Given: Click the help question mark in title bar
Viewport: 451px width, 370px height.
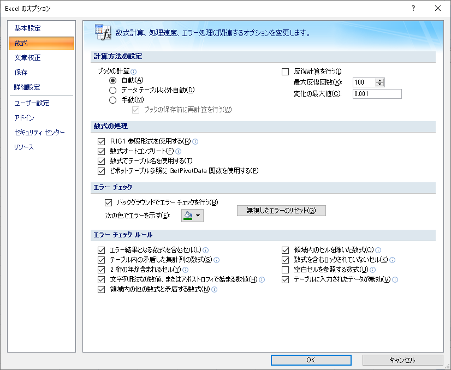Looking at the screenshot, I should 413,8.
